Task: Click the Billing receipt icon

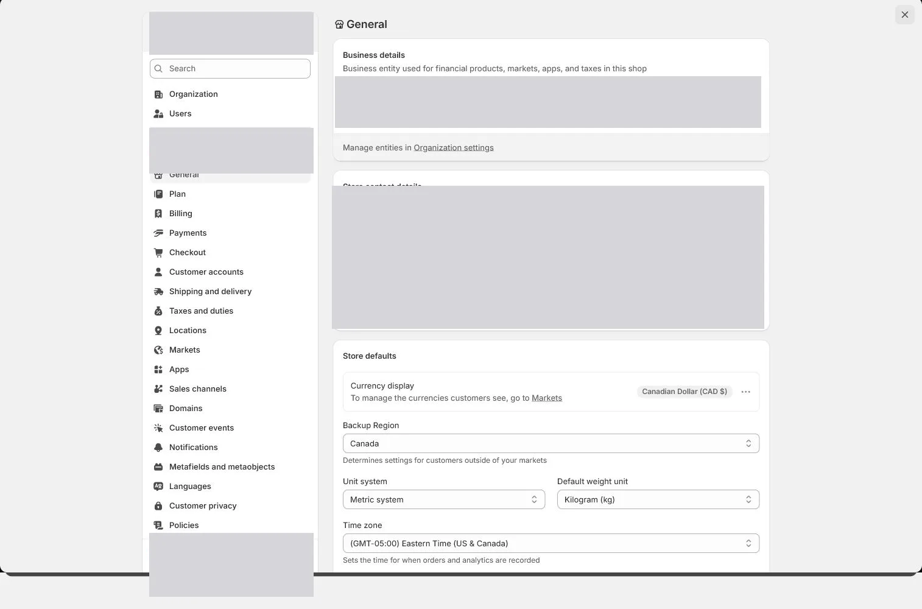Action: (158, 214)
